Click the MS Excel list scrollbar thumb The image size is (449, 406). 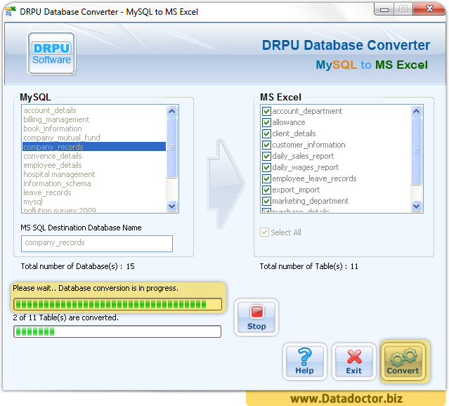[x=417, y=151]
